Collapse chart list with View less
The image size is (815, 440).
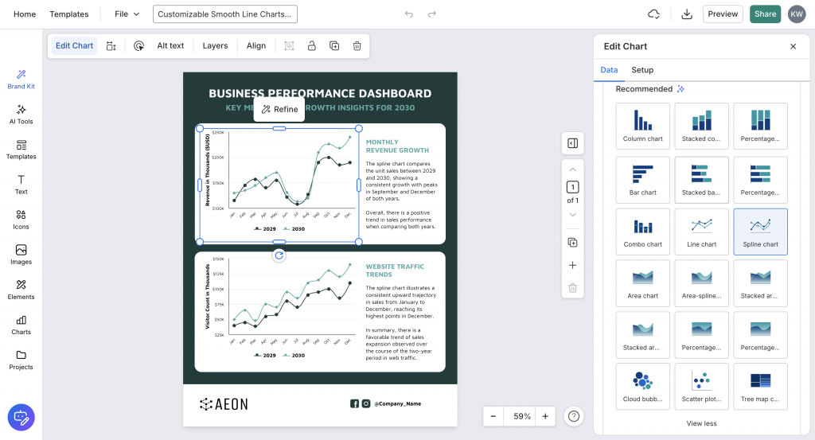(701, 423)
